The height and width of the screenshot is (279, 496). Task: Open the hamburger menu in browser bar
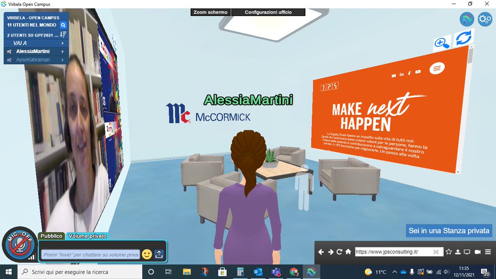click(488, 252)
